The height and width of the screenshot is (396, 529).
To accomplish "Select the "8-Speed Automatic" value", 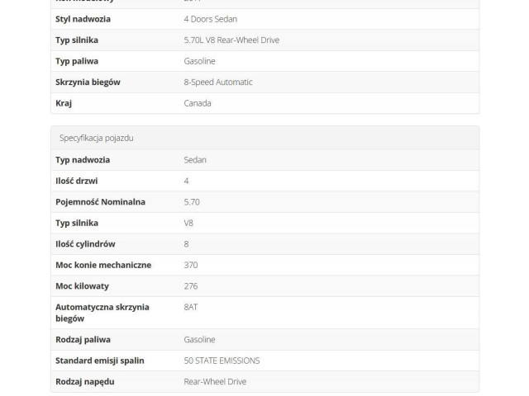I will click(x=218, y=82).
